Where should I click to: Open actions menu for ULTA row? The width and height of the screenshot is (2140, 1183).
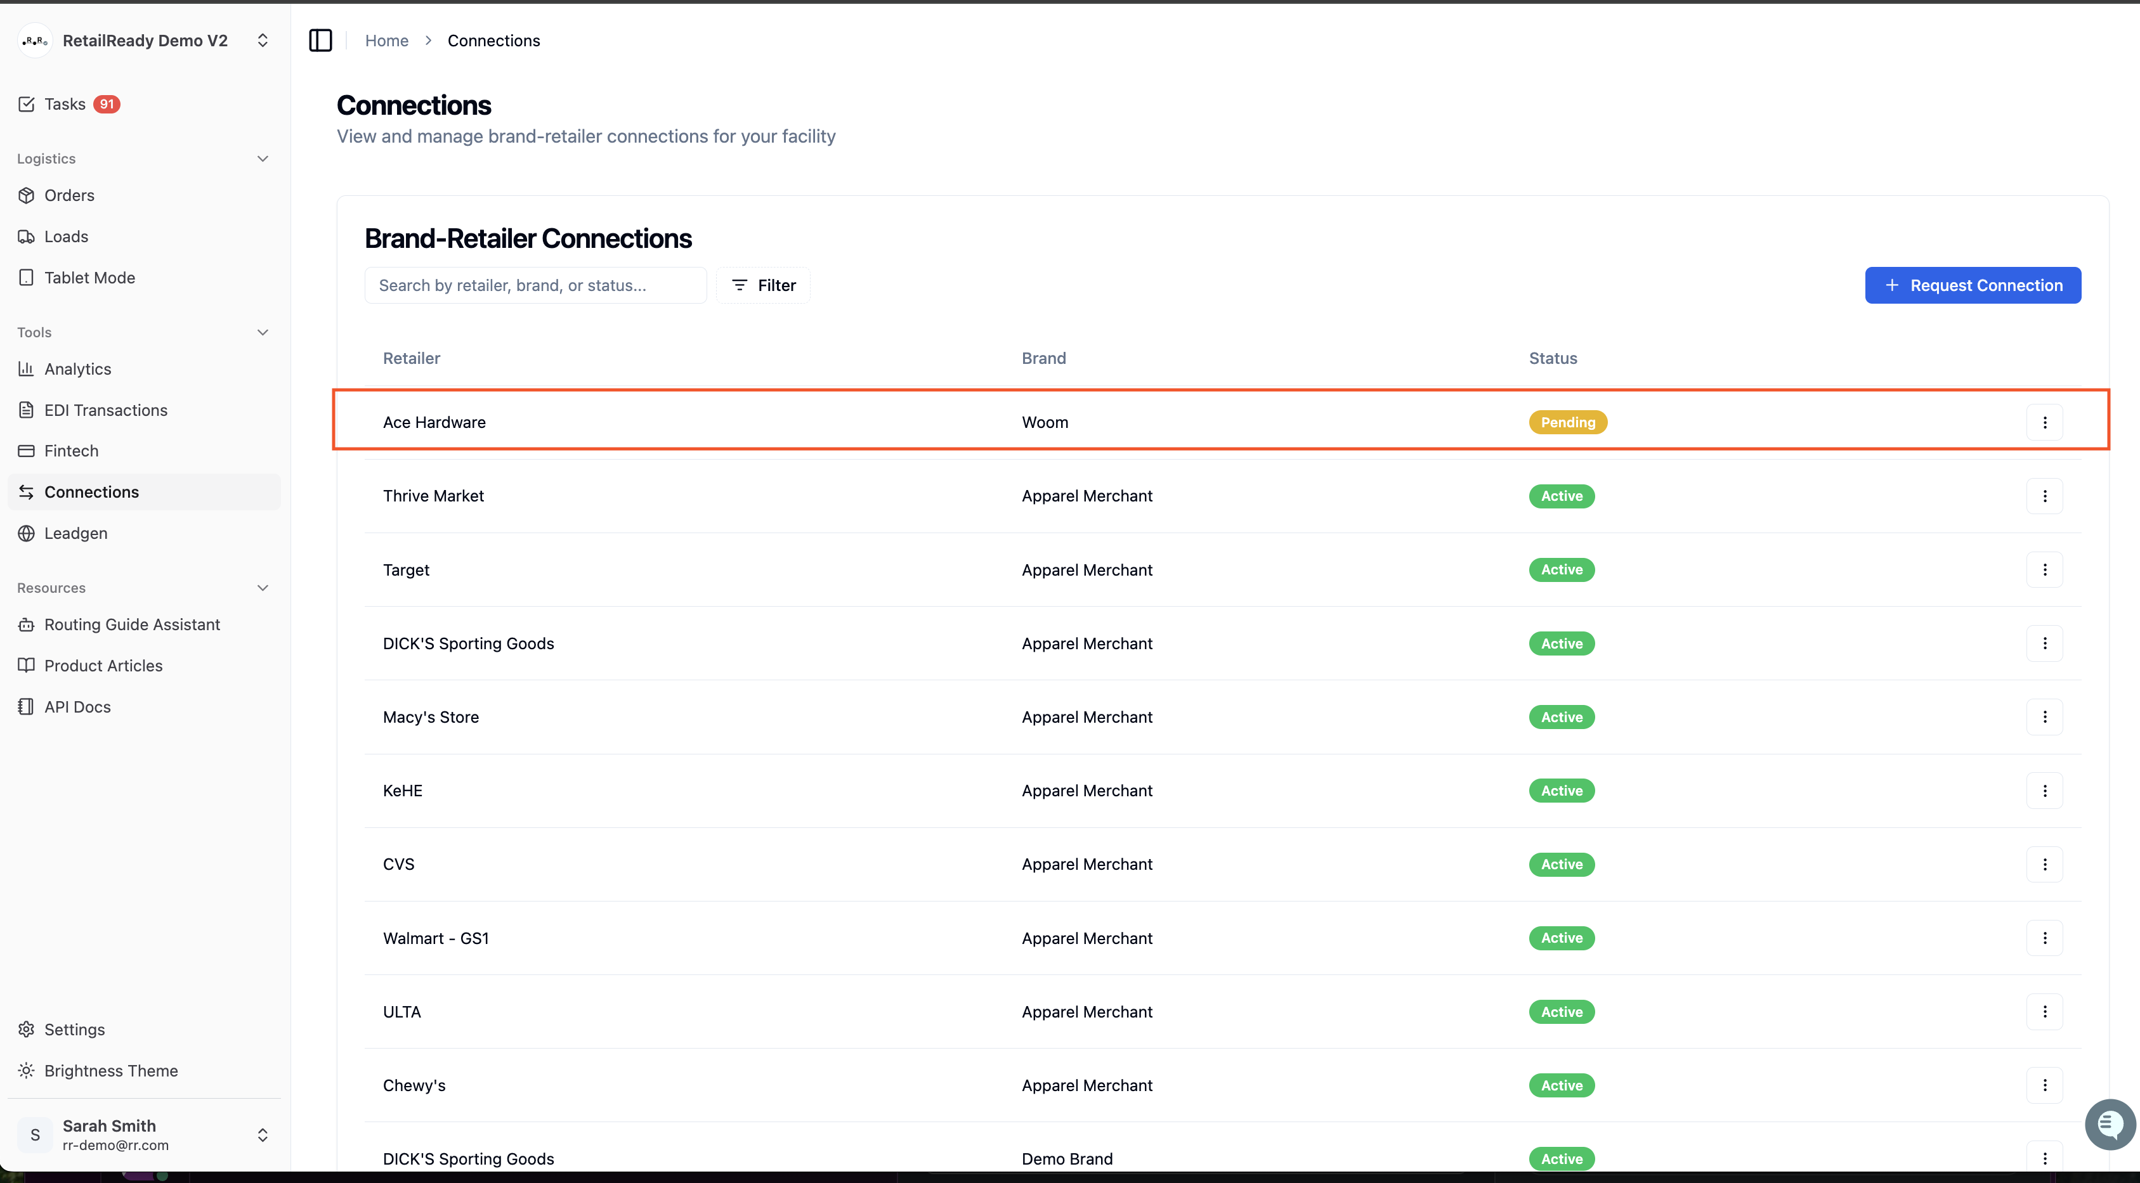point(2044,1012)
